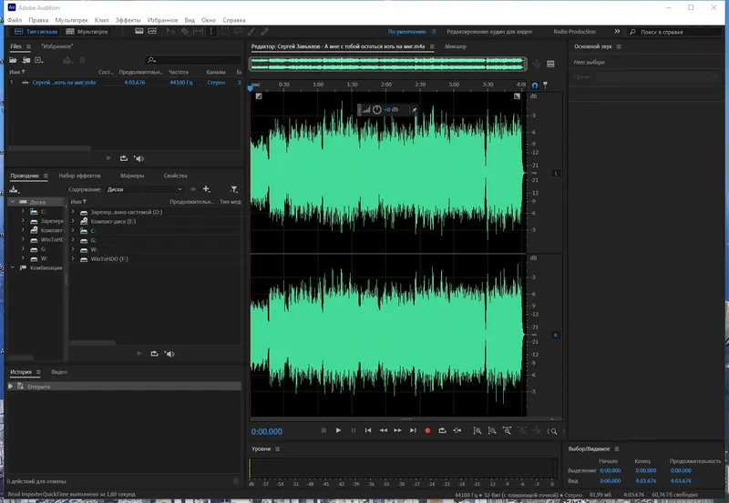729x503 pixels.
Task: Expand the Сергей m4a file entry
Action: (12, 83)
